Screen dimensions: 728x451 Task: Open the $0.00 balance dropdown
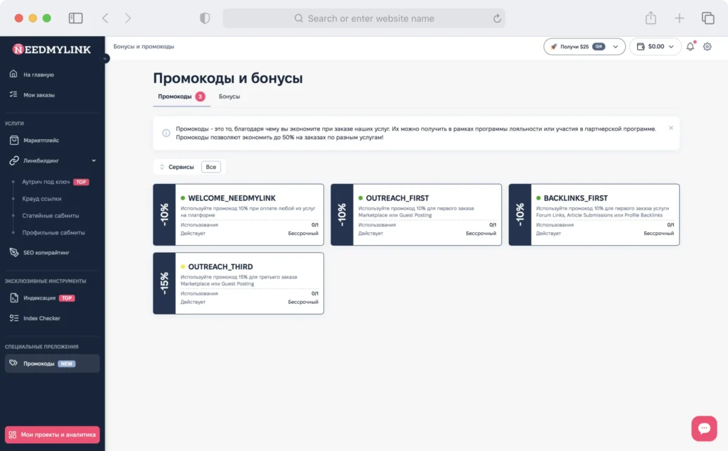point(655,46)
